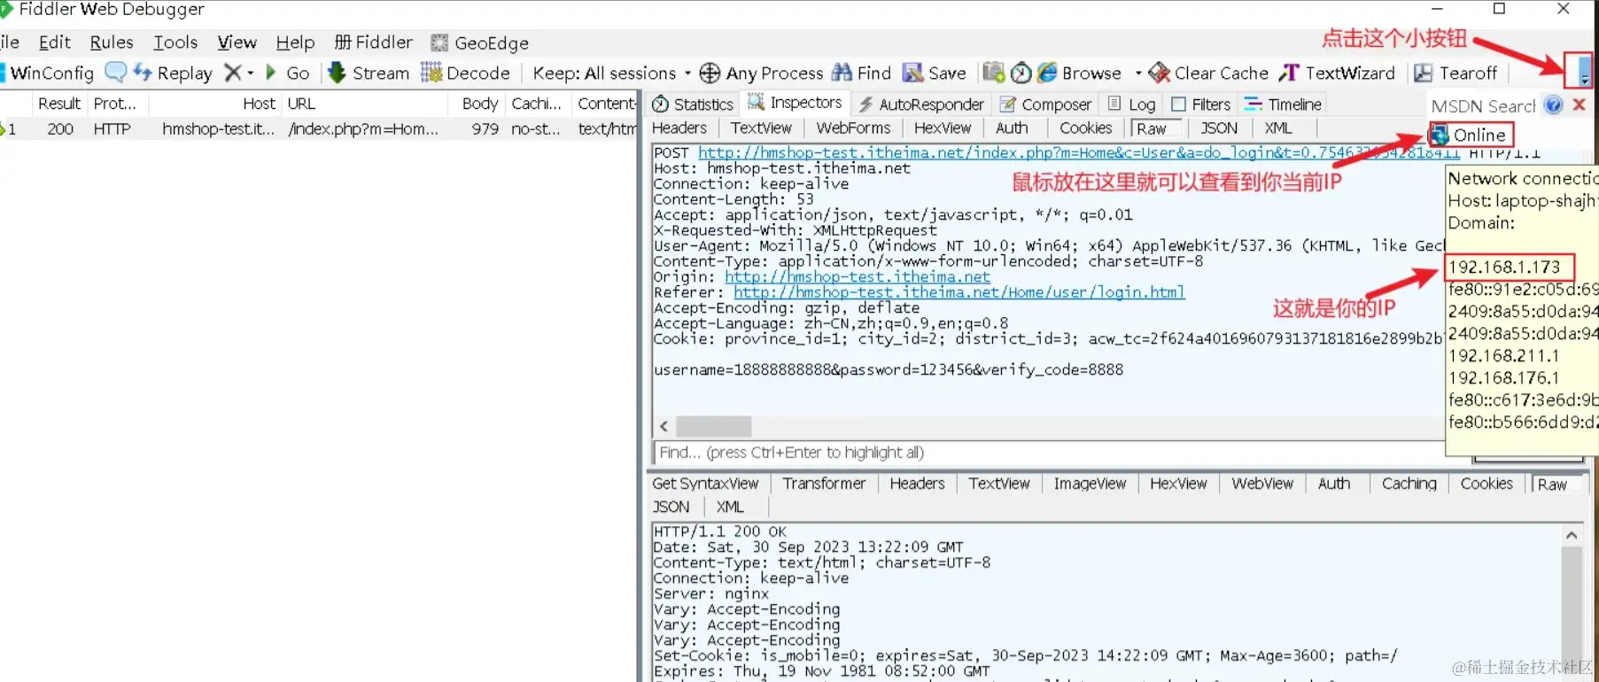Toggle the Decode option in toolbar
The image size is (1599, 682).
click(x=466, y=73)
